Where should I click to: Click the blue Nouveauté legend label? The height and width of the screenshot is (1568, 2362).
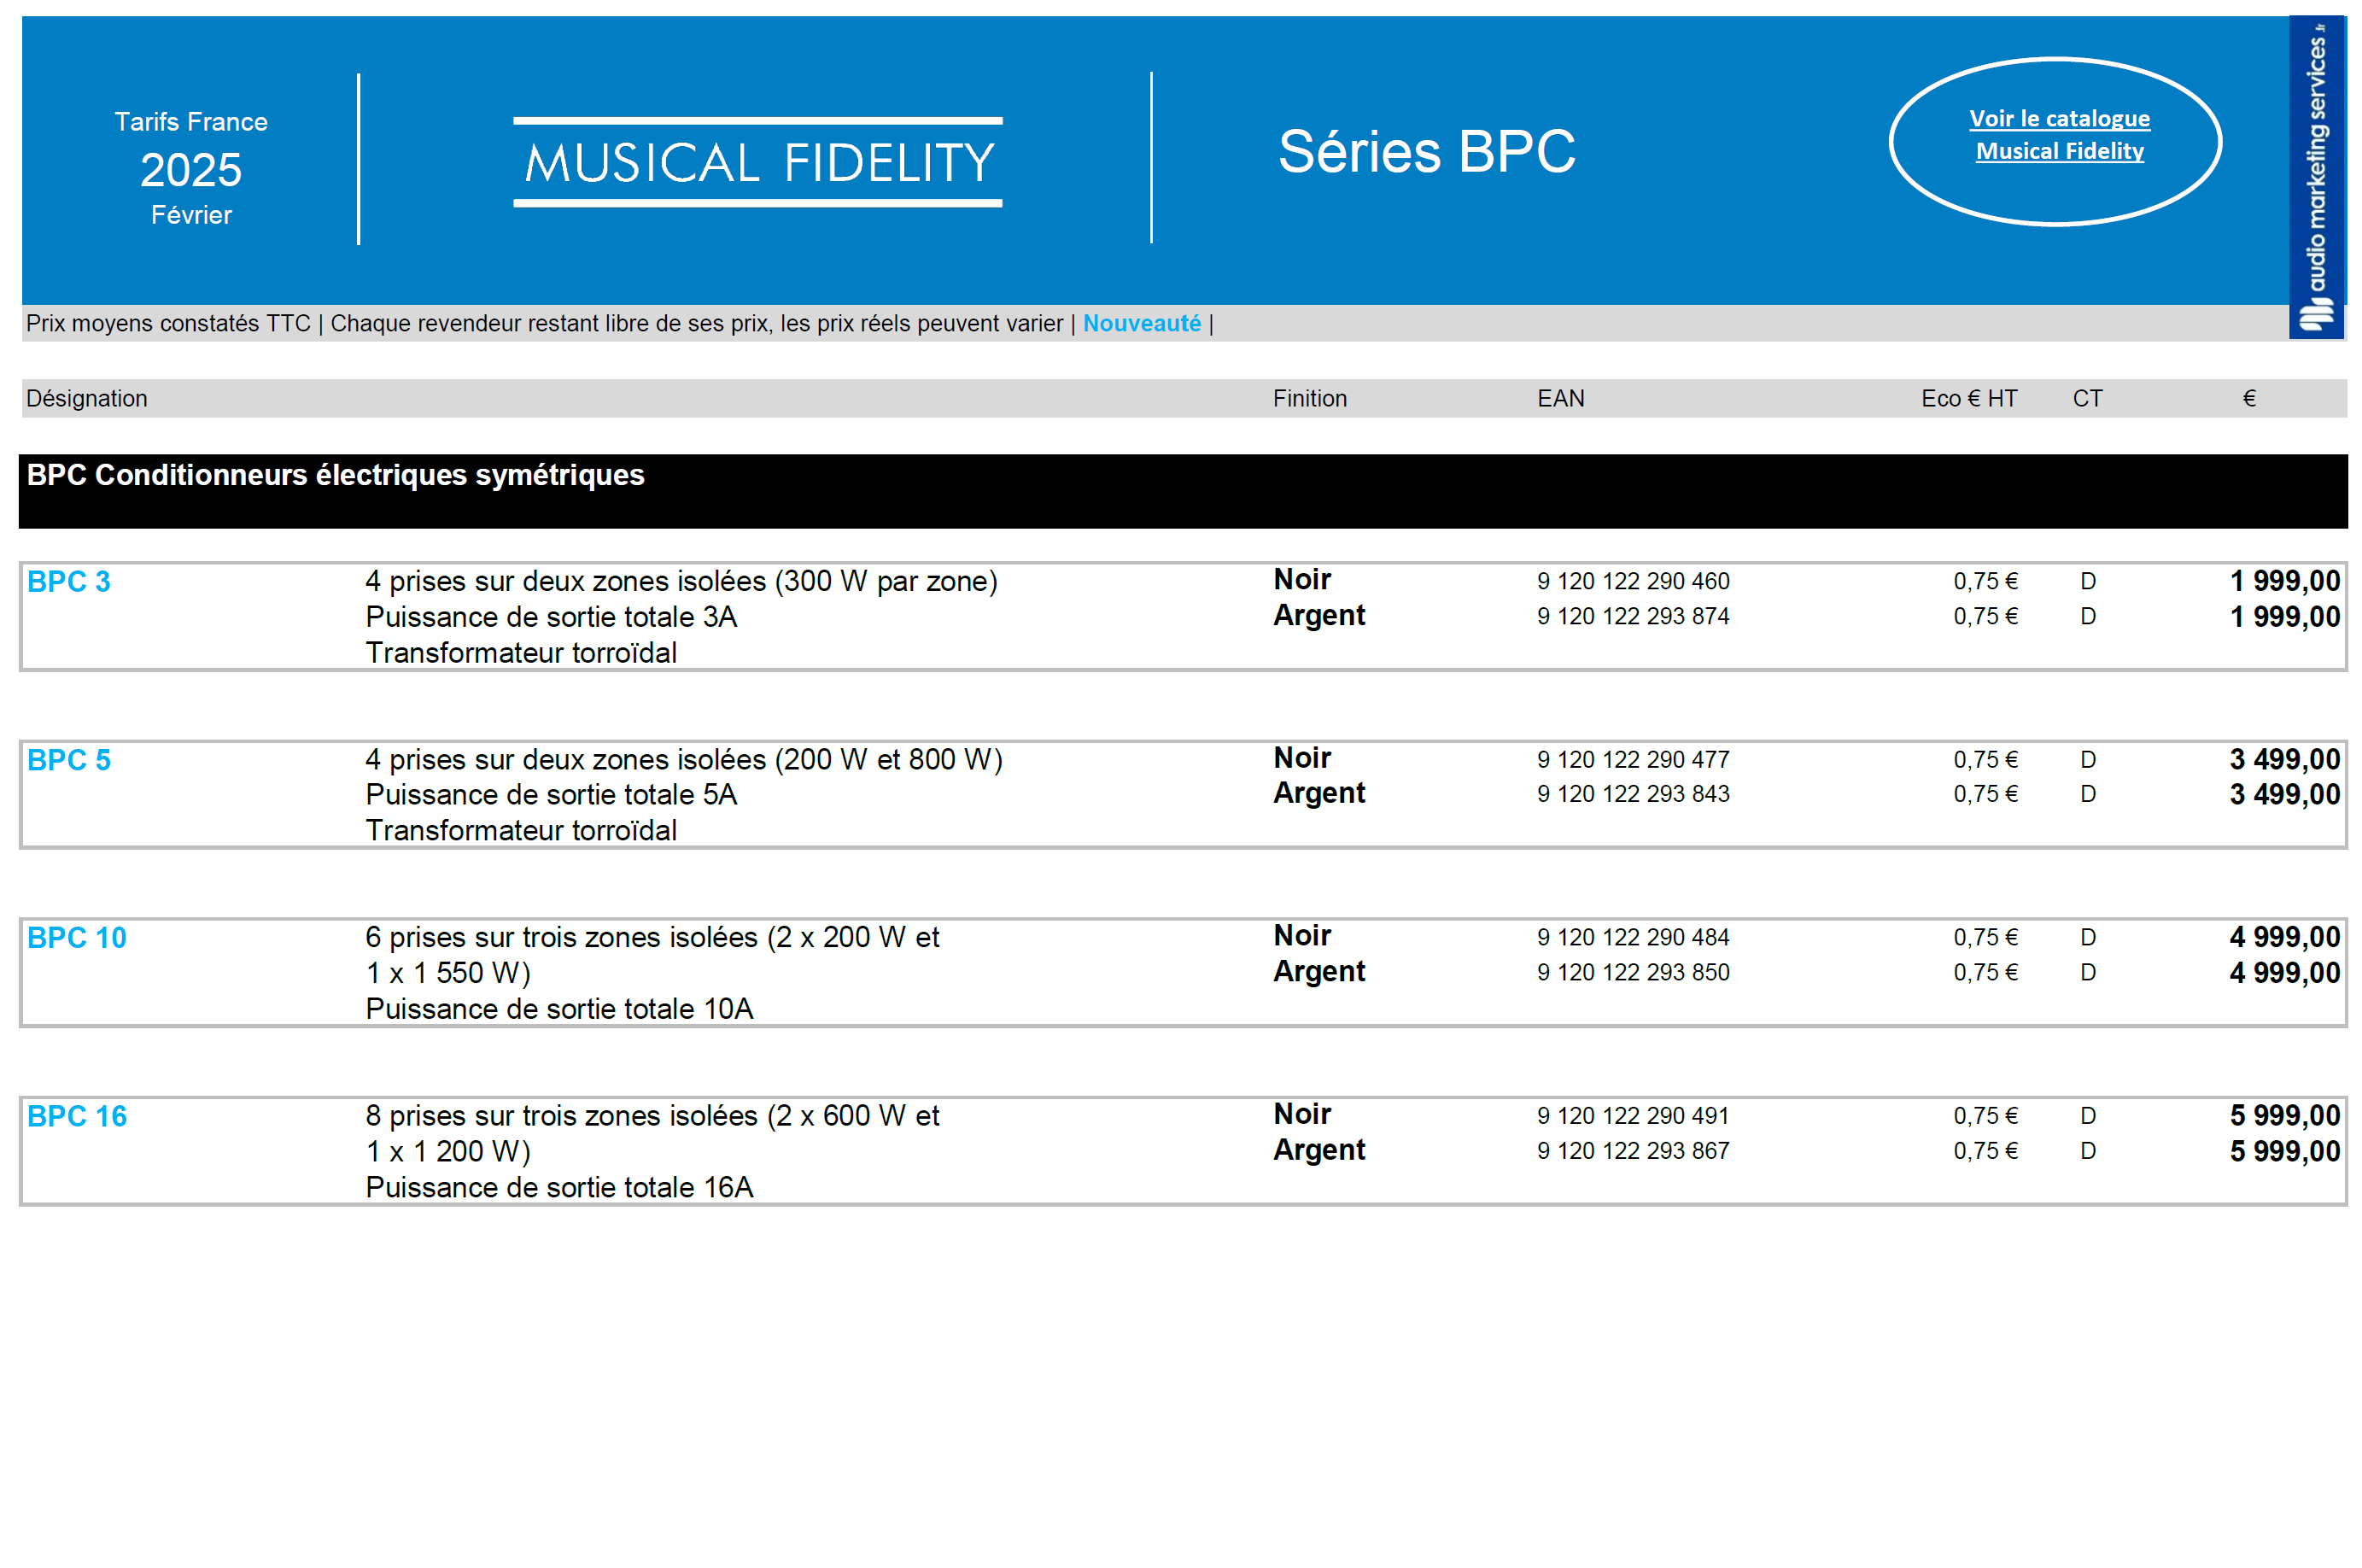coord(1141,323)
